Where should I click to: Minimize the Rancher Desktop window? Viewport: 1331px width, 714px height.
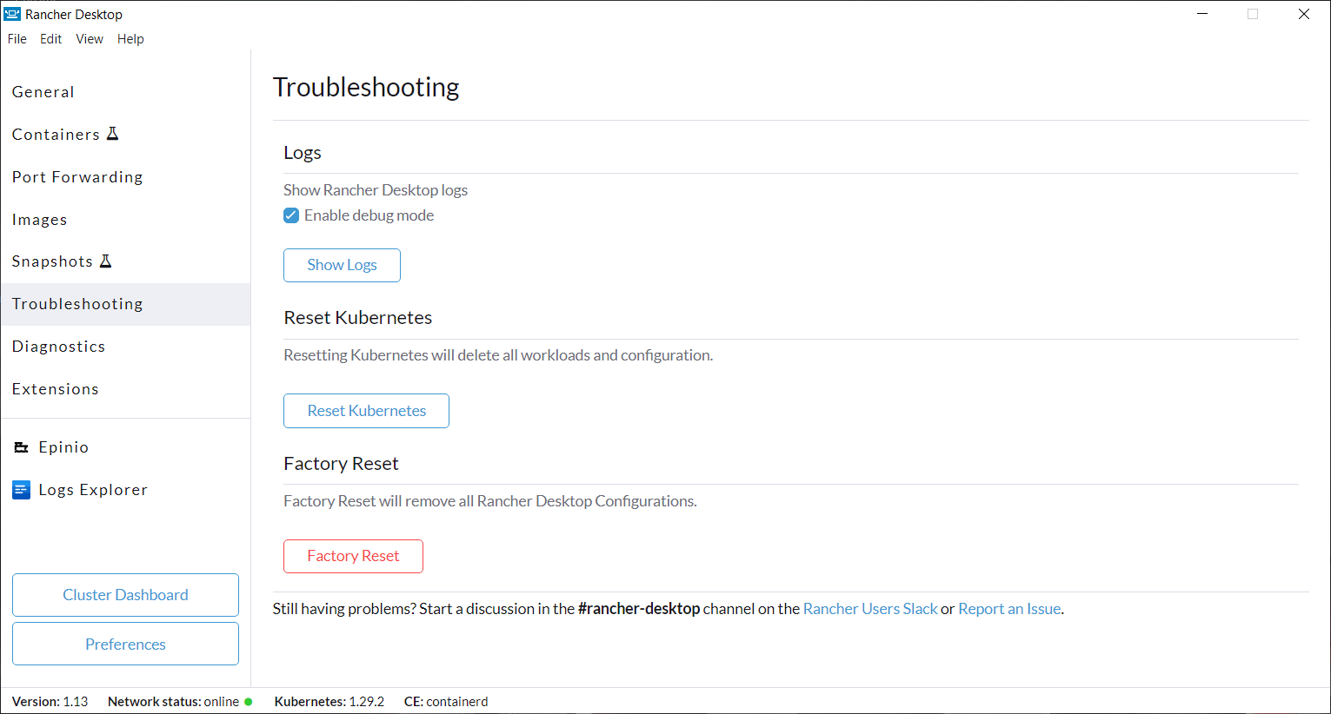coord(1202,14)
